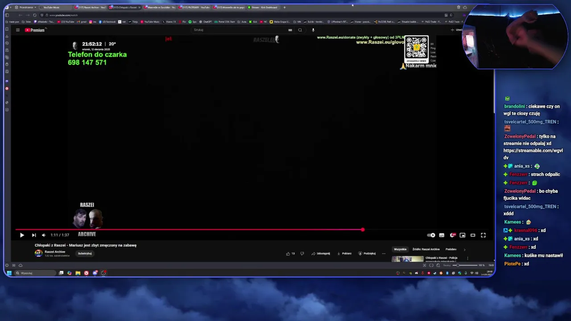Open the Facebook bookmark
Image resolution: width=571 pixels, height=321 pixels.
[108, 22]
